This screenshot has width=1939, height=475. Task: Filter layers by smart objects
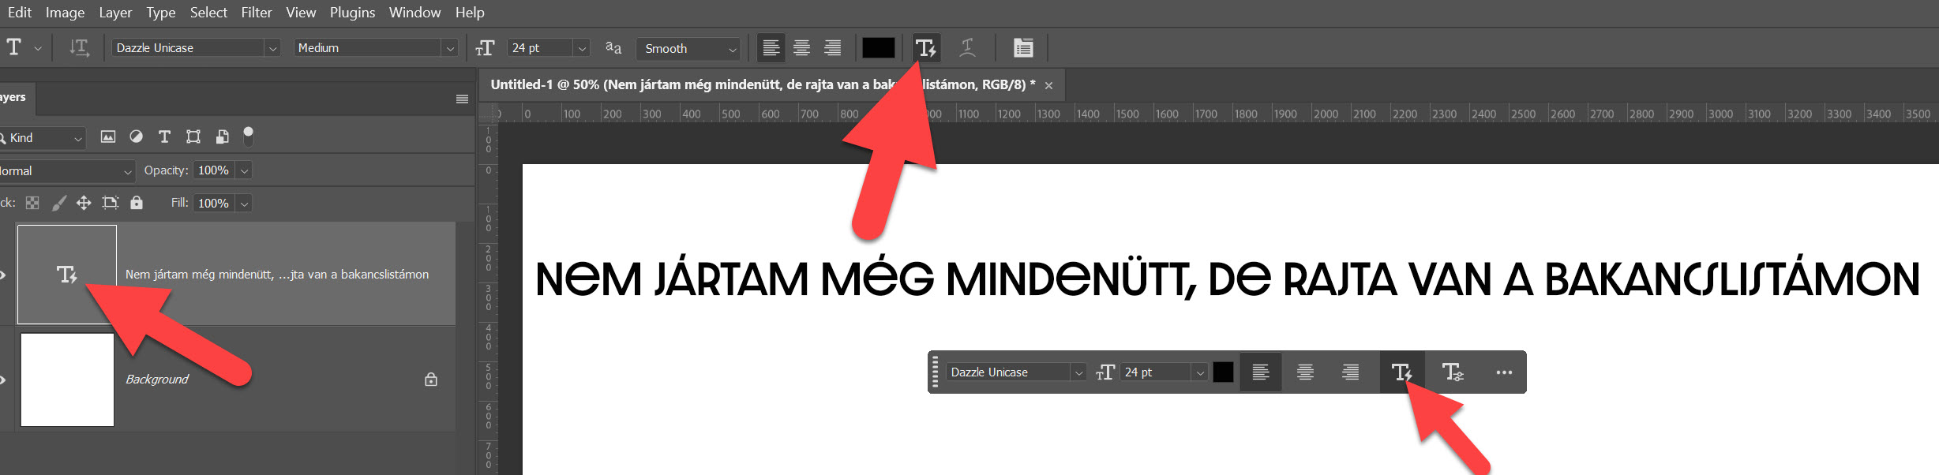223,137
